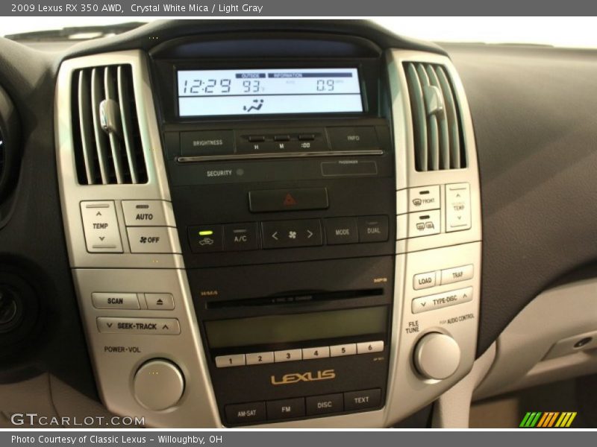Viewport: 597px width, 447px height.
Task: Click the 12:29 clock readout
Action: pos(207,86)
